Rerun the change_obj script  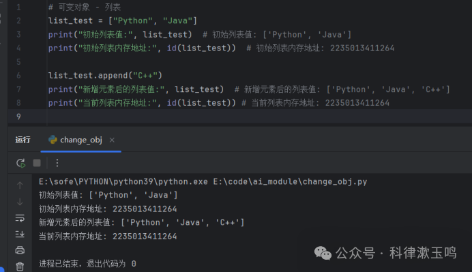pyautogui.click(x=20, y=163)
